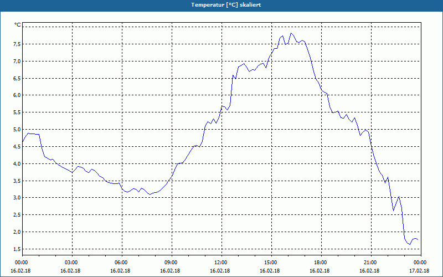This screenshot has width=443, height=277.
Task: Click the 'Temperatur [°C] skaliert' title
Action: (x=226, y=5)
